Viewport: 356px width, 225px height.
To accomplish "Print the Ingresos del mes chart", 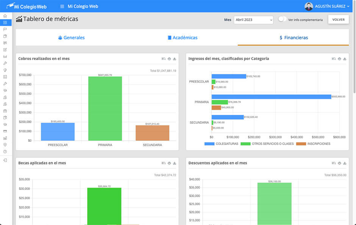I will point(339,59).
